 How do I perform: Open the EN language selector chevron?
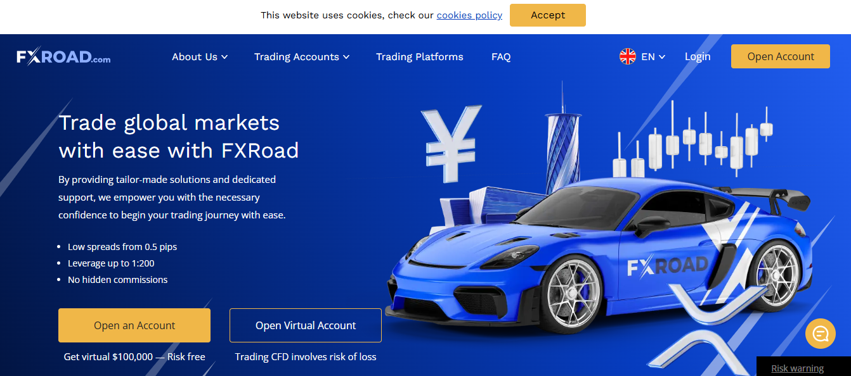tap(662, 57)
